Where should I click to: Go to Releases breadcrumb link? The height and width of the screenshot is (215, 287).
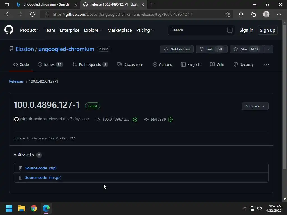[16, 81]
